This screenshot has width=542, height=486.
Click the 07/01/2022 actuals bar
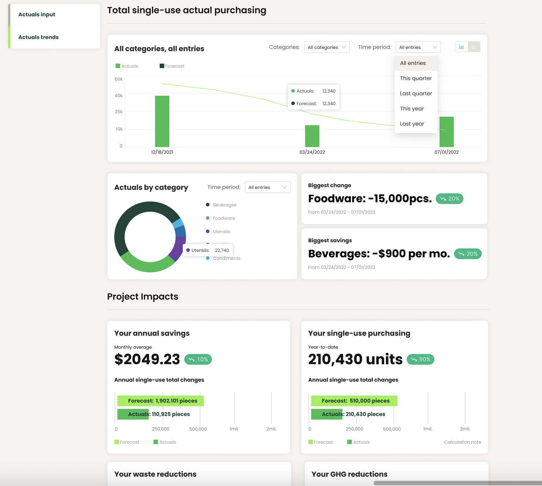pyautogui.click(x=447, y=132)
